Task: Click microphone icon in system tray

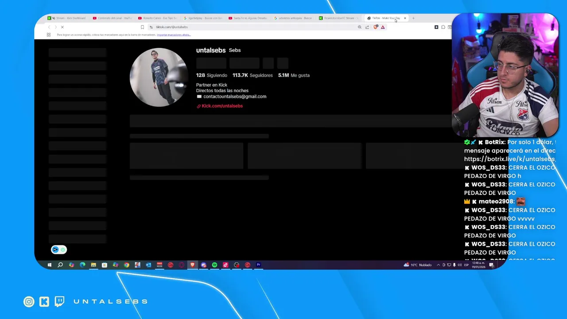Action: [454, 265]
